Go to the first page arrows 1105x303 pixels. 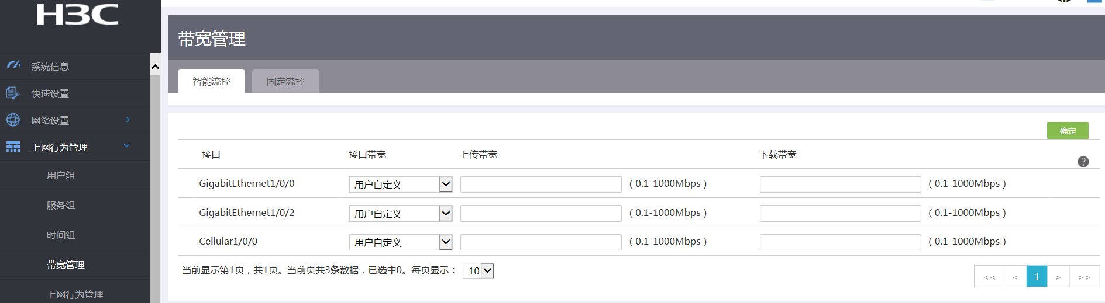989,277
